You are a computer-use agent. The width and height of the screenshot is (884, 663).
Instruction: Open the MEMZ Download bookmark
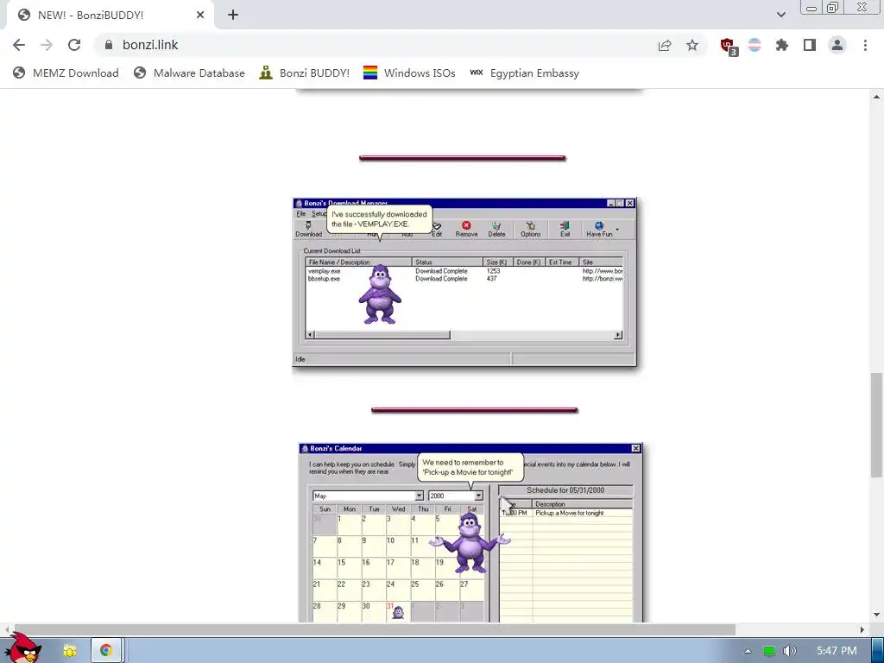[x=66, y=73]
